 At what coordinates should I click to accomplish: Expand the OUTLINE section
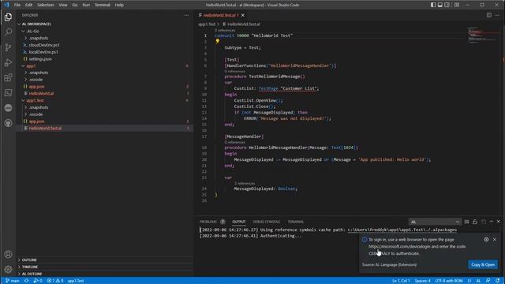click(x=105, y=260)
